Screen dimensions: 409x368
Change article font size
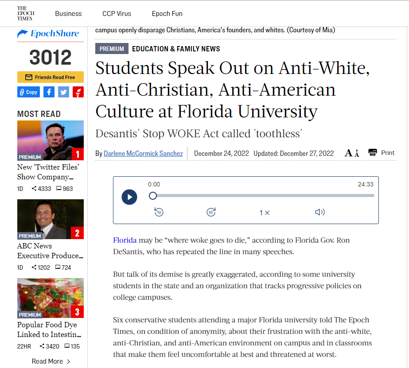coord(351,153)
